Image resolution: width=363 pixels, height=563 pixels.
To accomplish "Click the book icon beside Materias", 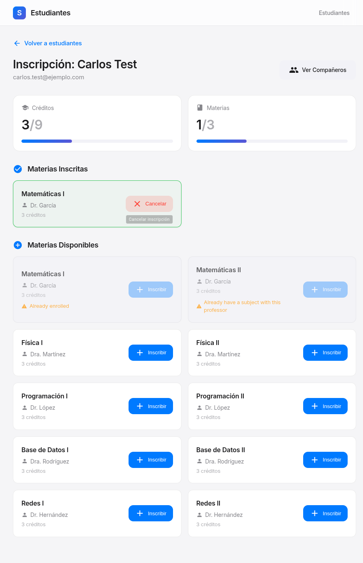I will tap(200, 108).
